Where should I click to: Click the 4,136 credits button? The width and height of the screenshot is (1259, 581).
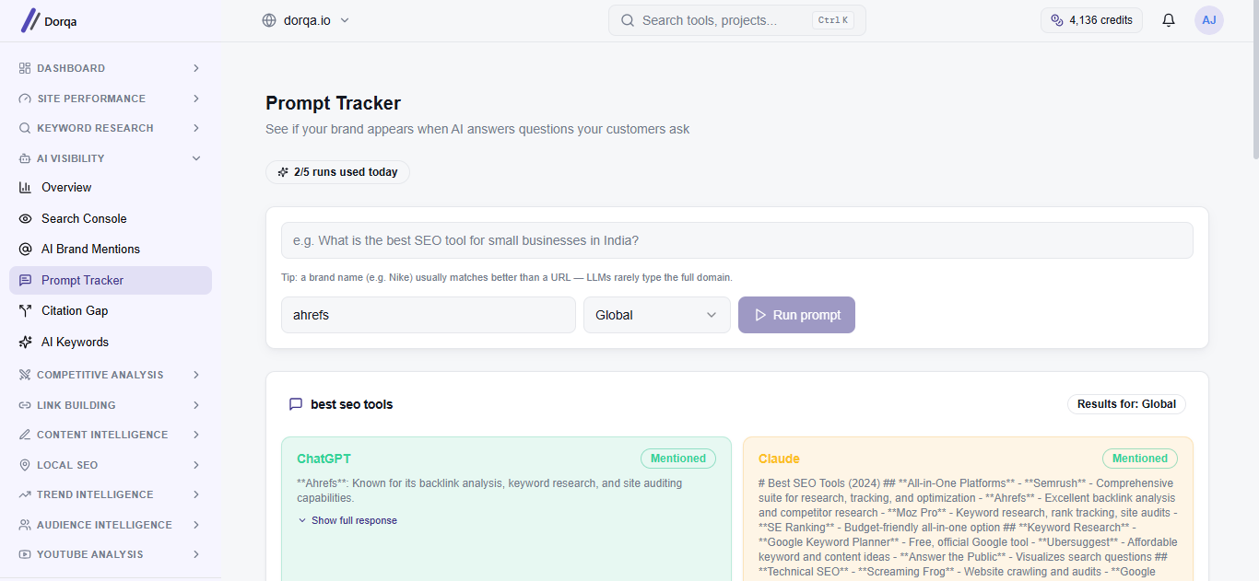[1092, 20]
